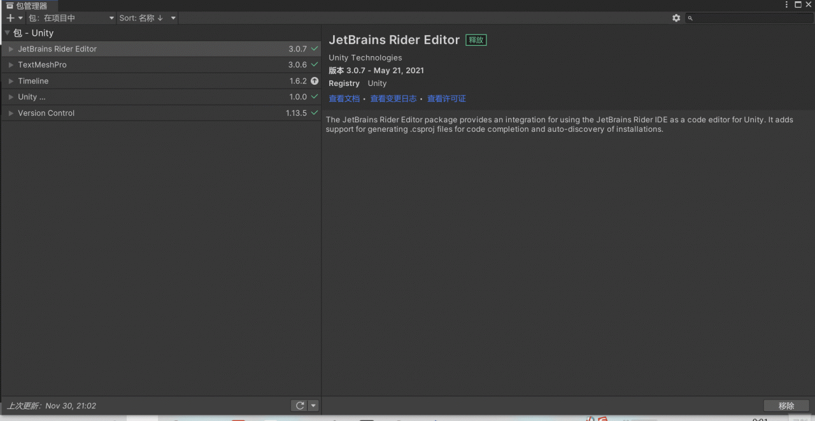The image size is (815, 421).
Task: Expand the TextMeshPro versions arrow
Action: tap(11, 65)
